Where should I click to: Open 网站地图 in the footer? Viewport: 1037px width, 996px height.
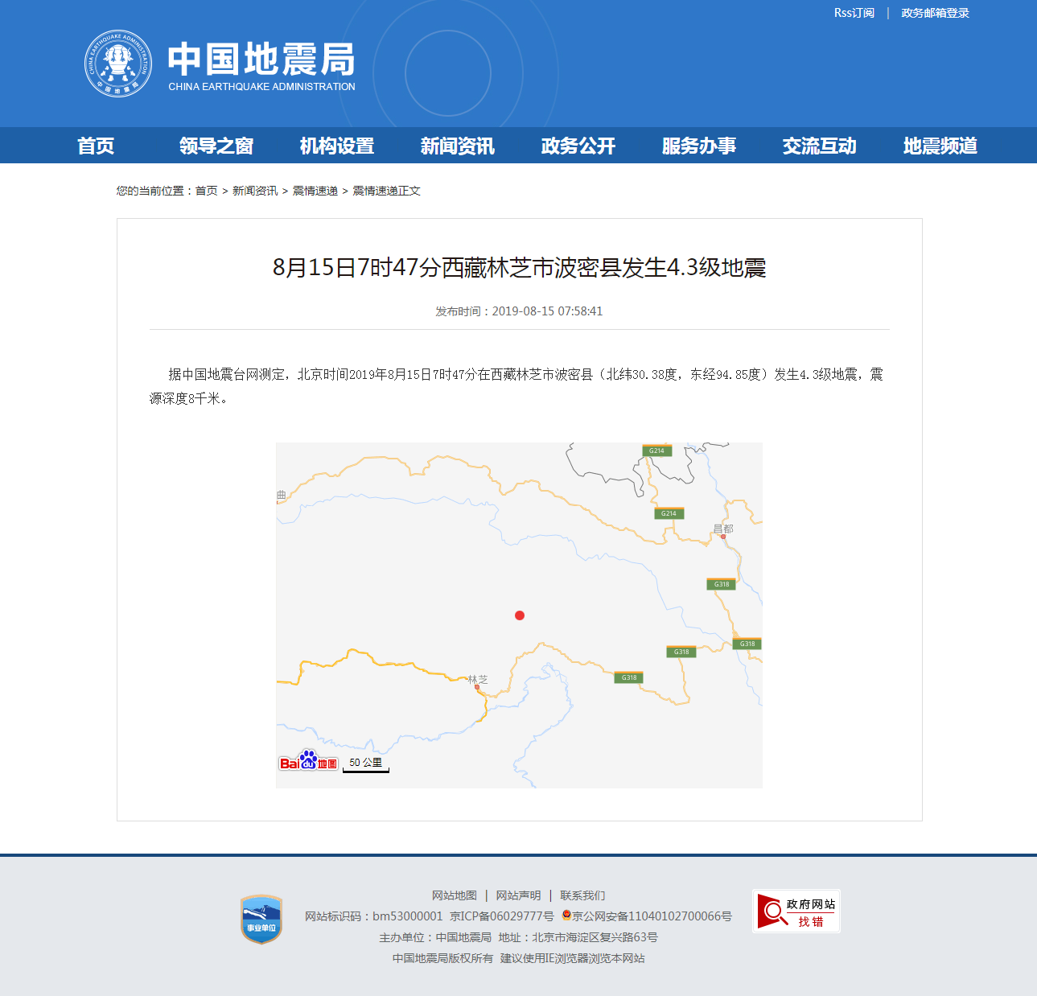pyautogui.click(x=453, y=895)
